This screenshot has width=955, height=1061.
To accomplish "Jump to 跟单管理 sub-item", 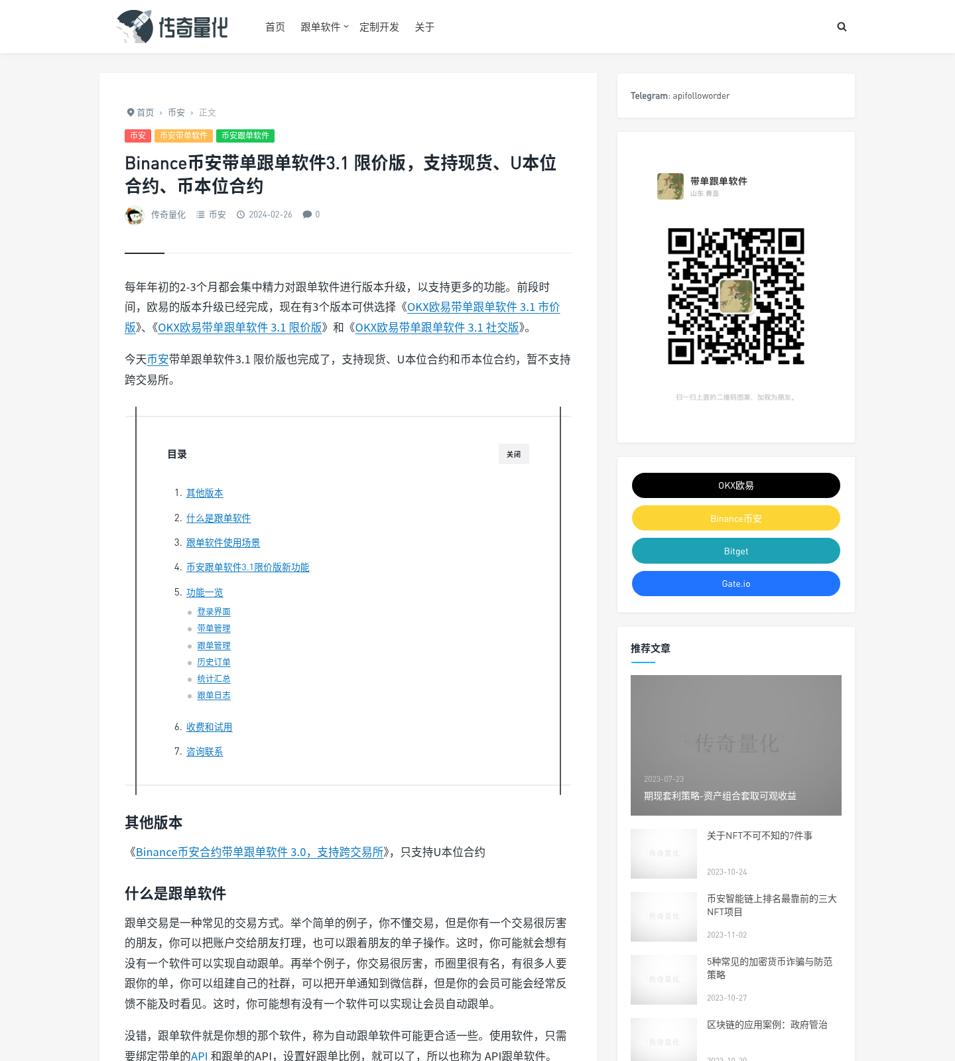I will coord(214,646).
